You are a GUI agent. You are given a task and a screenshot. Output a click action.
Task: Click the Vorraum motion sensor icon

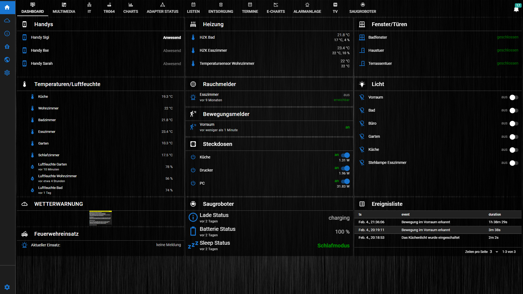[x=193, y=127]
